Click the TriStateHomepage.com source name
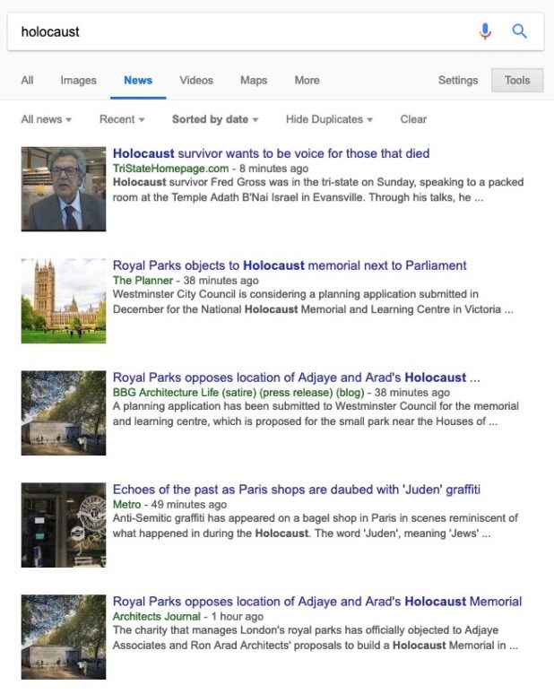This screenshot has height=694, width=554. [x=171, y=169]
